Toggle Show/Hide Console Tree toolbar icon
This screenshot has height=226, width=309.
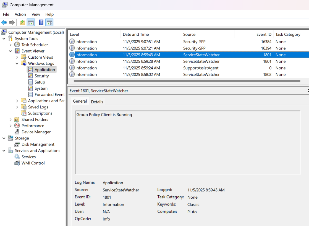[x=31, y=22]
